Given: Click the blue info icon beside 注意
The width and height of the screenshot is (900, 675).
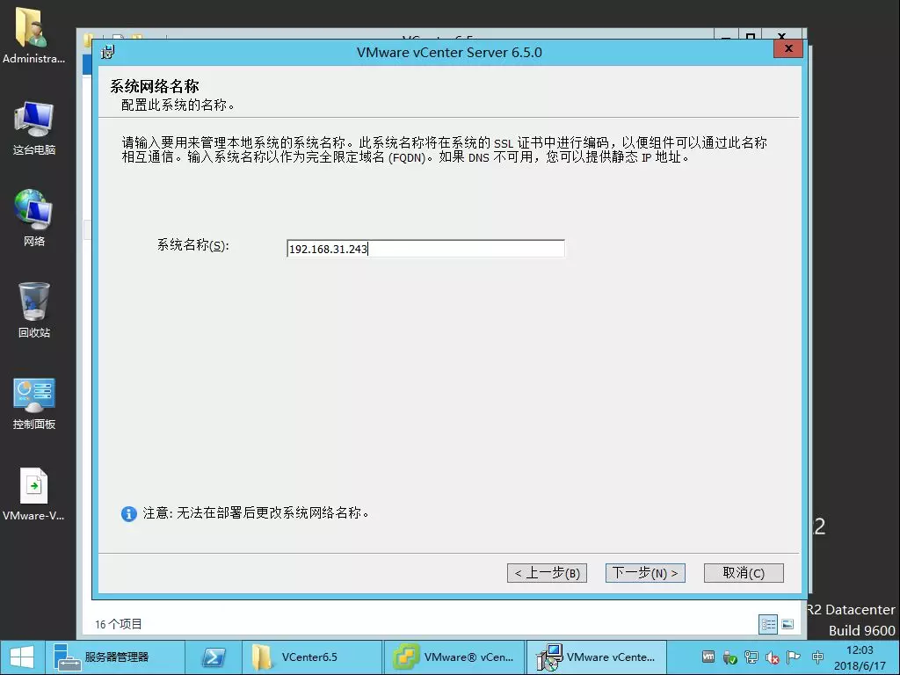Looking at the screenshot, I should (128, 513).
